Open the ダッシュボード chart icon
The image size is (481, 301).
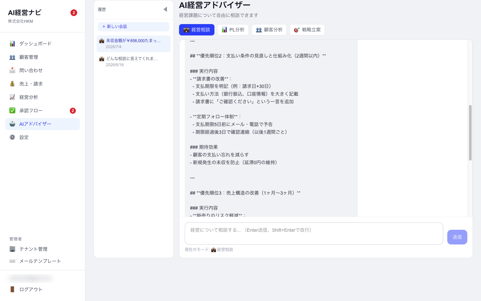click(x=12, y=43)
